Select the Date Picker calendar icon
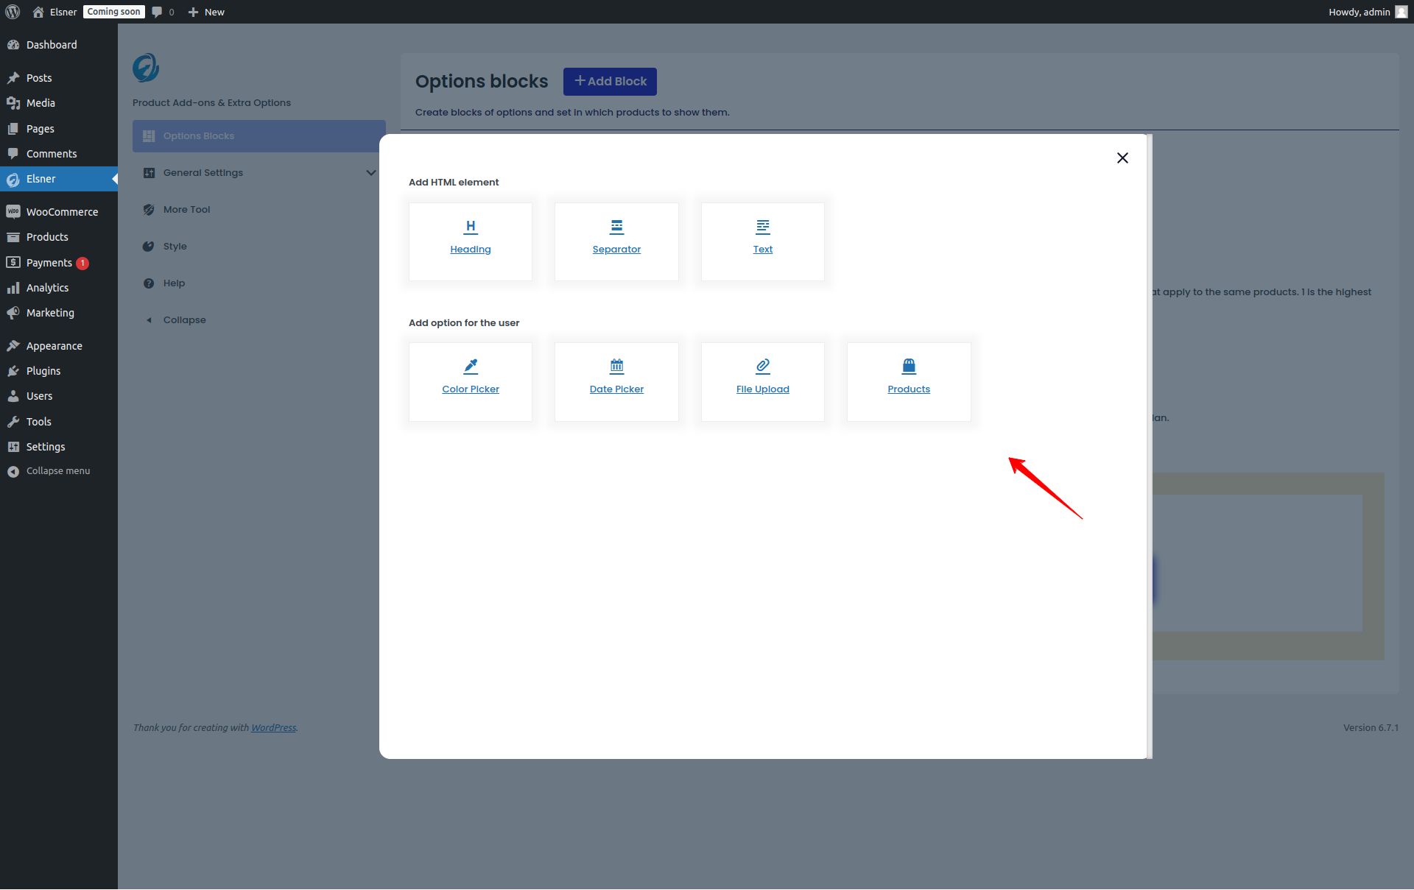 click(616, 366)
